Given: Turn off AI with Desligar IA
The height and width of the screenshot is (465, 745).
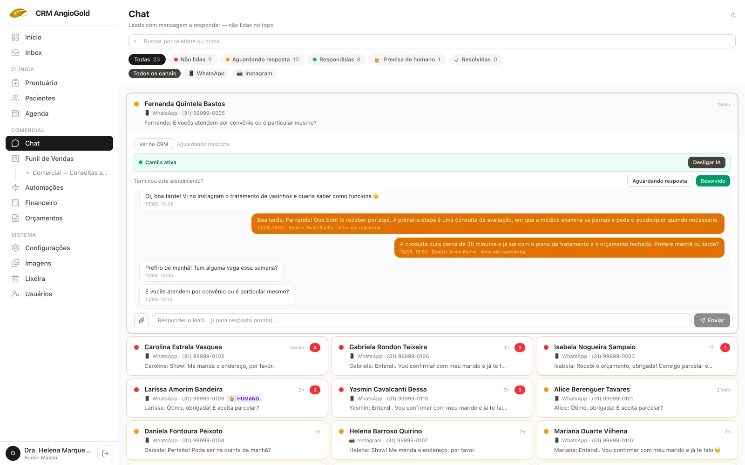Looking at the screenshot, I should pyautogui.click(x=707, y=162).
